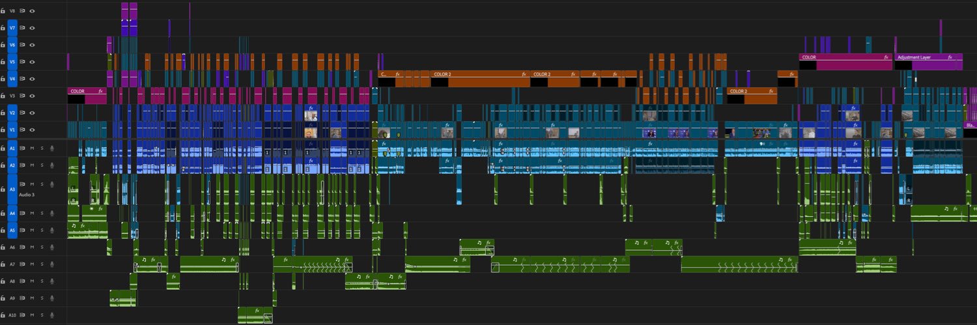Toggle sync lock on track A6
This screenshot has height=325, width=977.
[x=22, y=247]
